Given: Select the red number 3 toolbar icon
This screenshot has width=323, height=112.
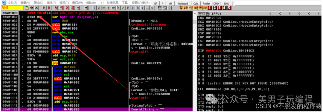Looking at the screenshot, I should point(220,8).
